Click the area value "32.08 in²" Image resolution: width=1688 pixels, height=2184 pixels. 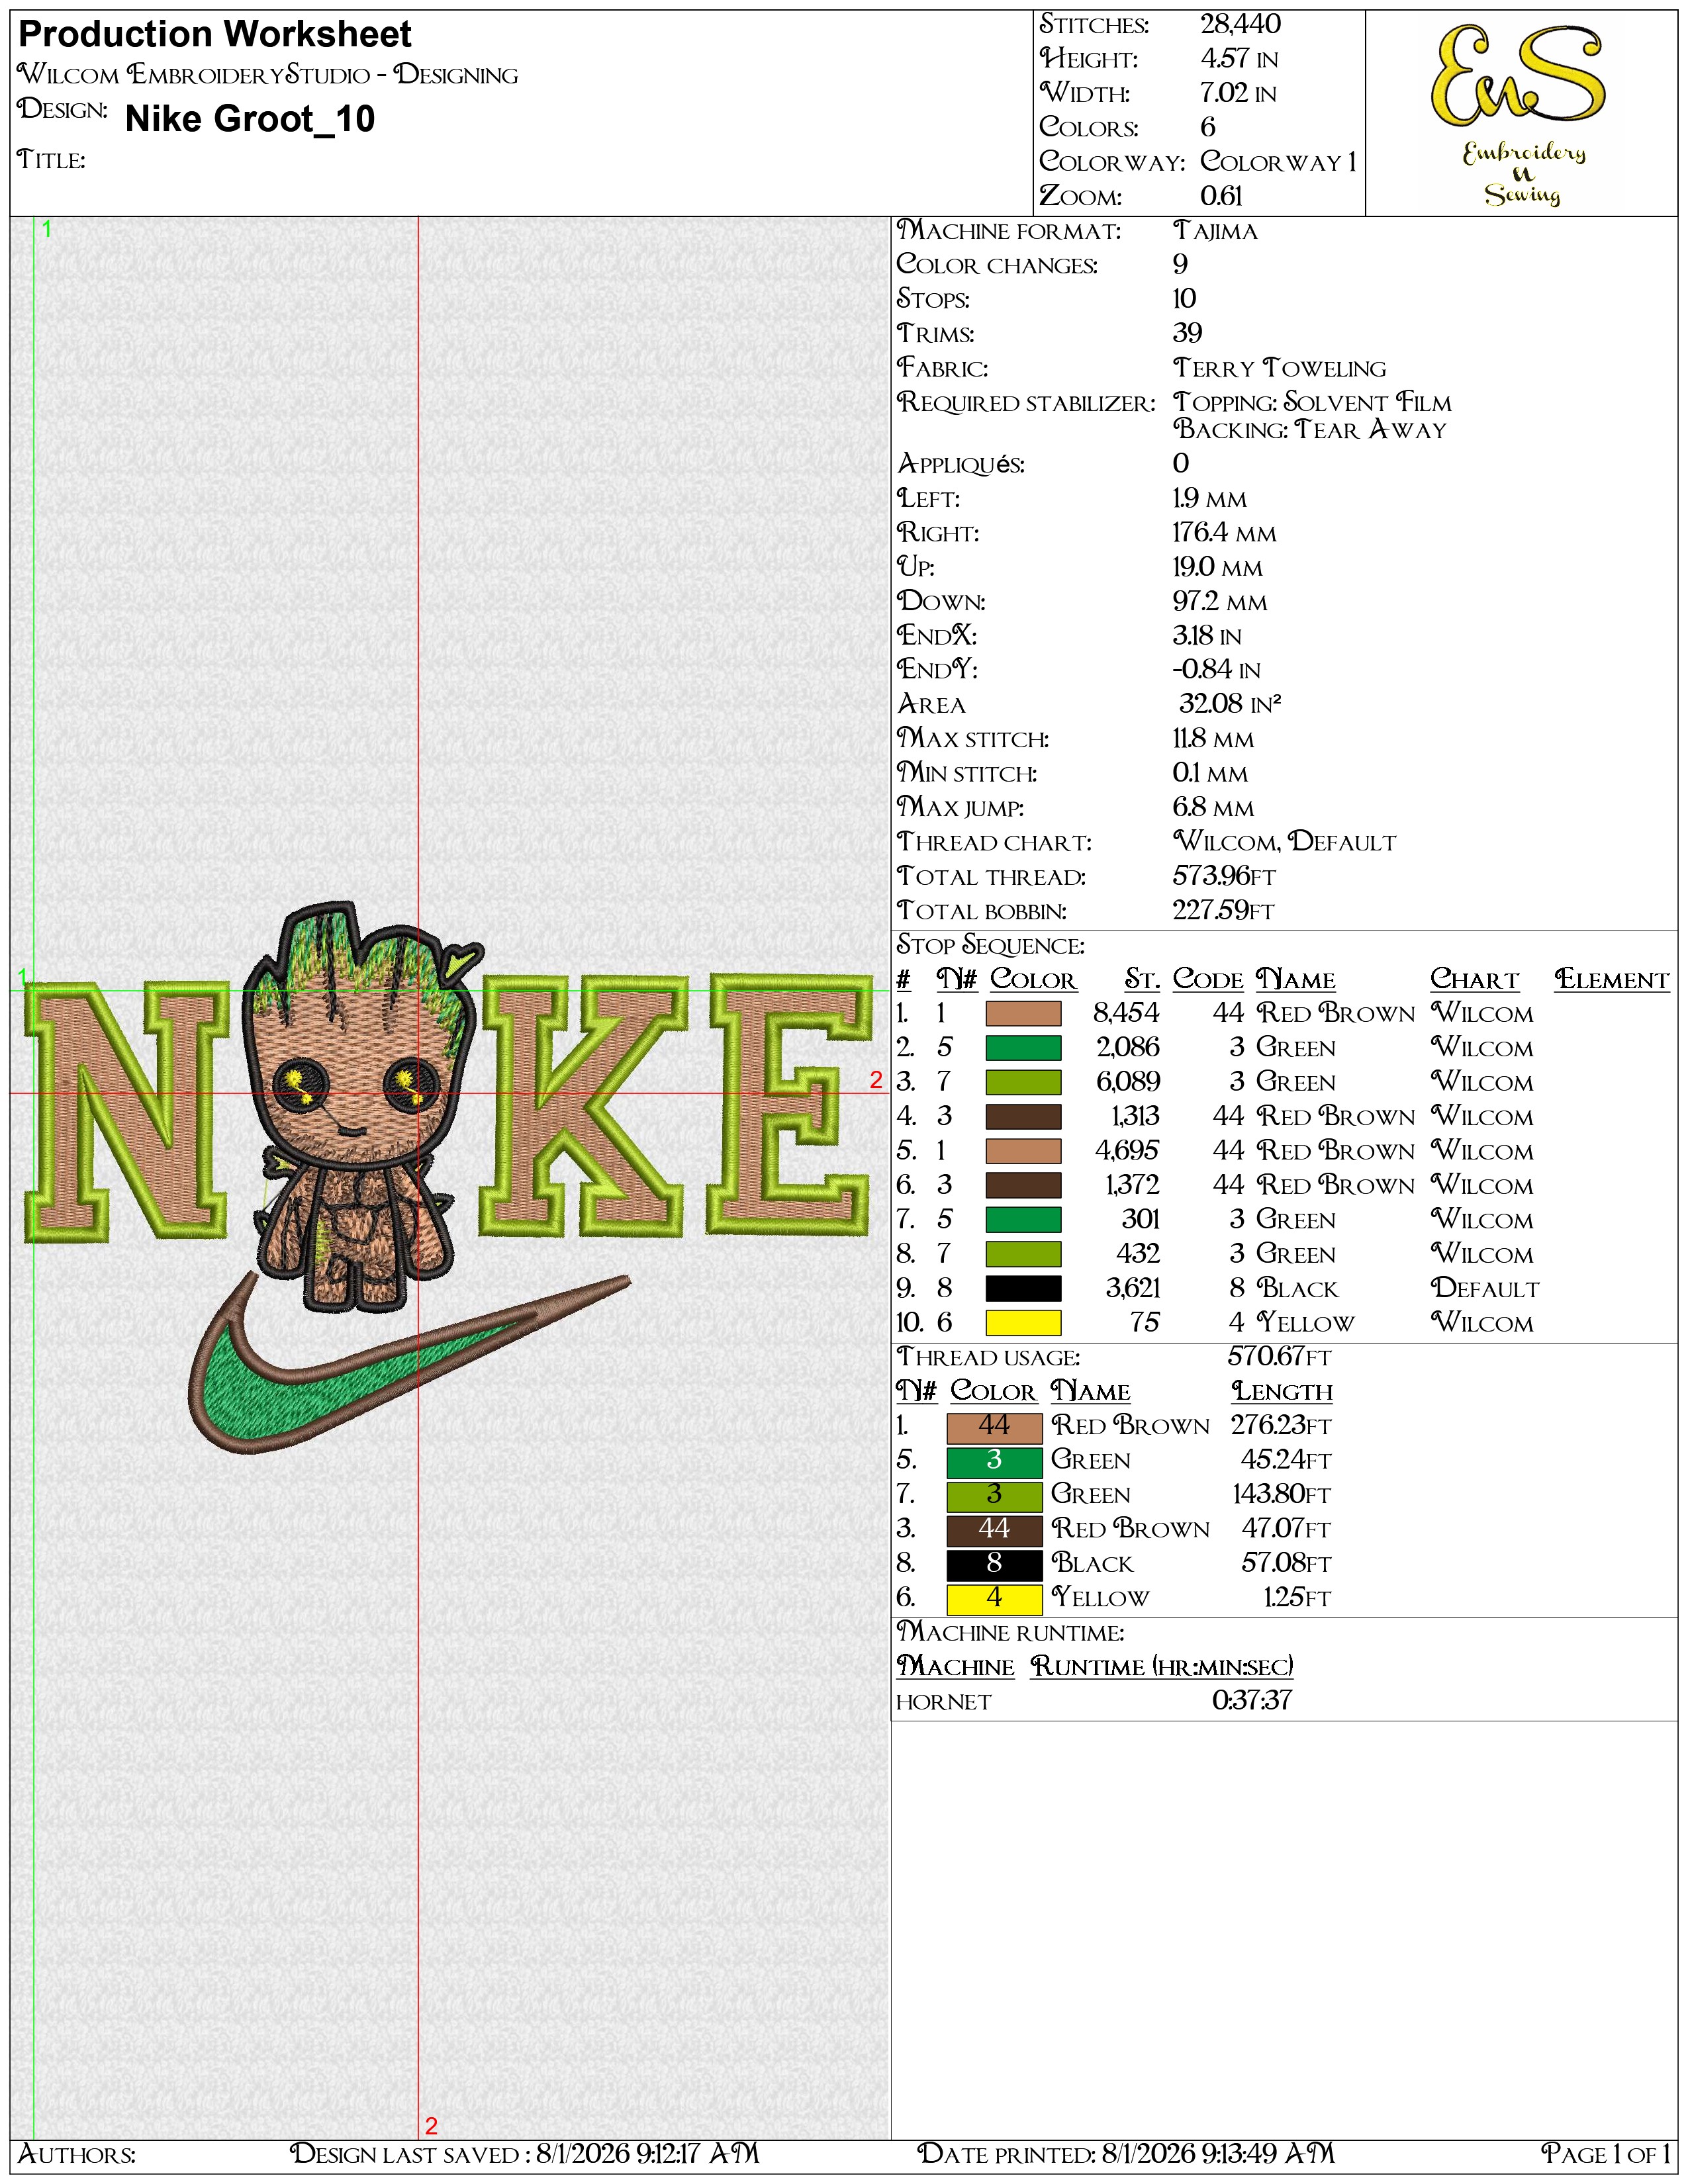pos(1230,704)
